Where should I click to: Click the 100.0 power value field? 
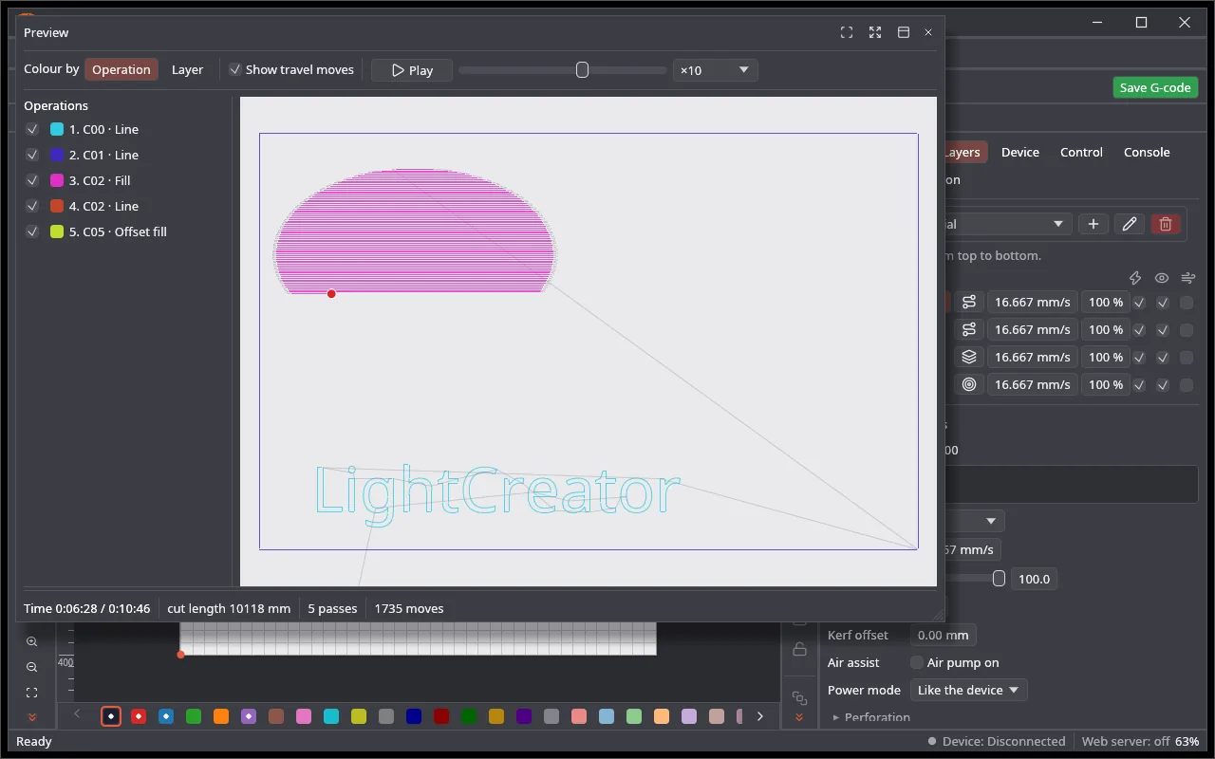pyautogui.click(x=1034, y=579)
